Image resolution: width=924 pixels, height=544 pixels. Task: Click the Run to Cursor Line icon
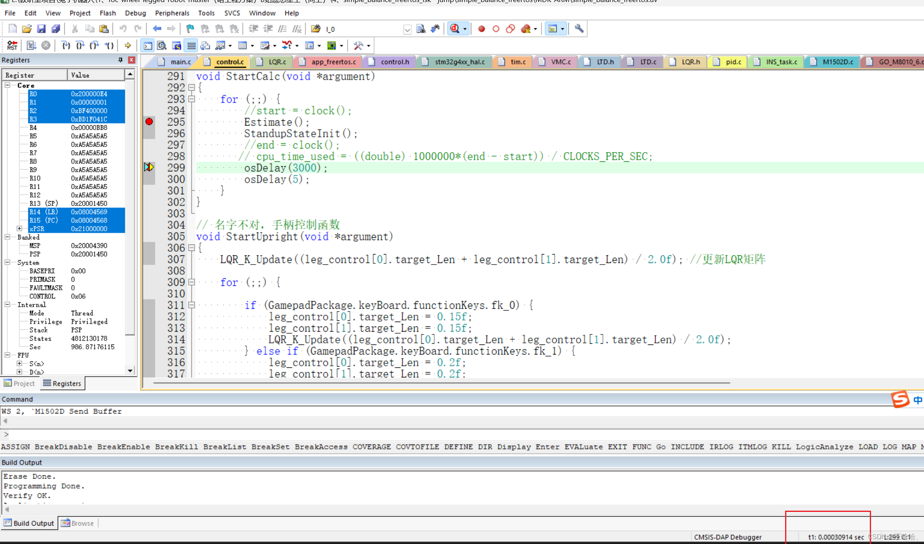pos(109,45)
